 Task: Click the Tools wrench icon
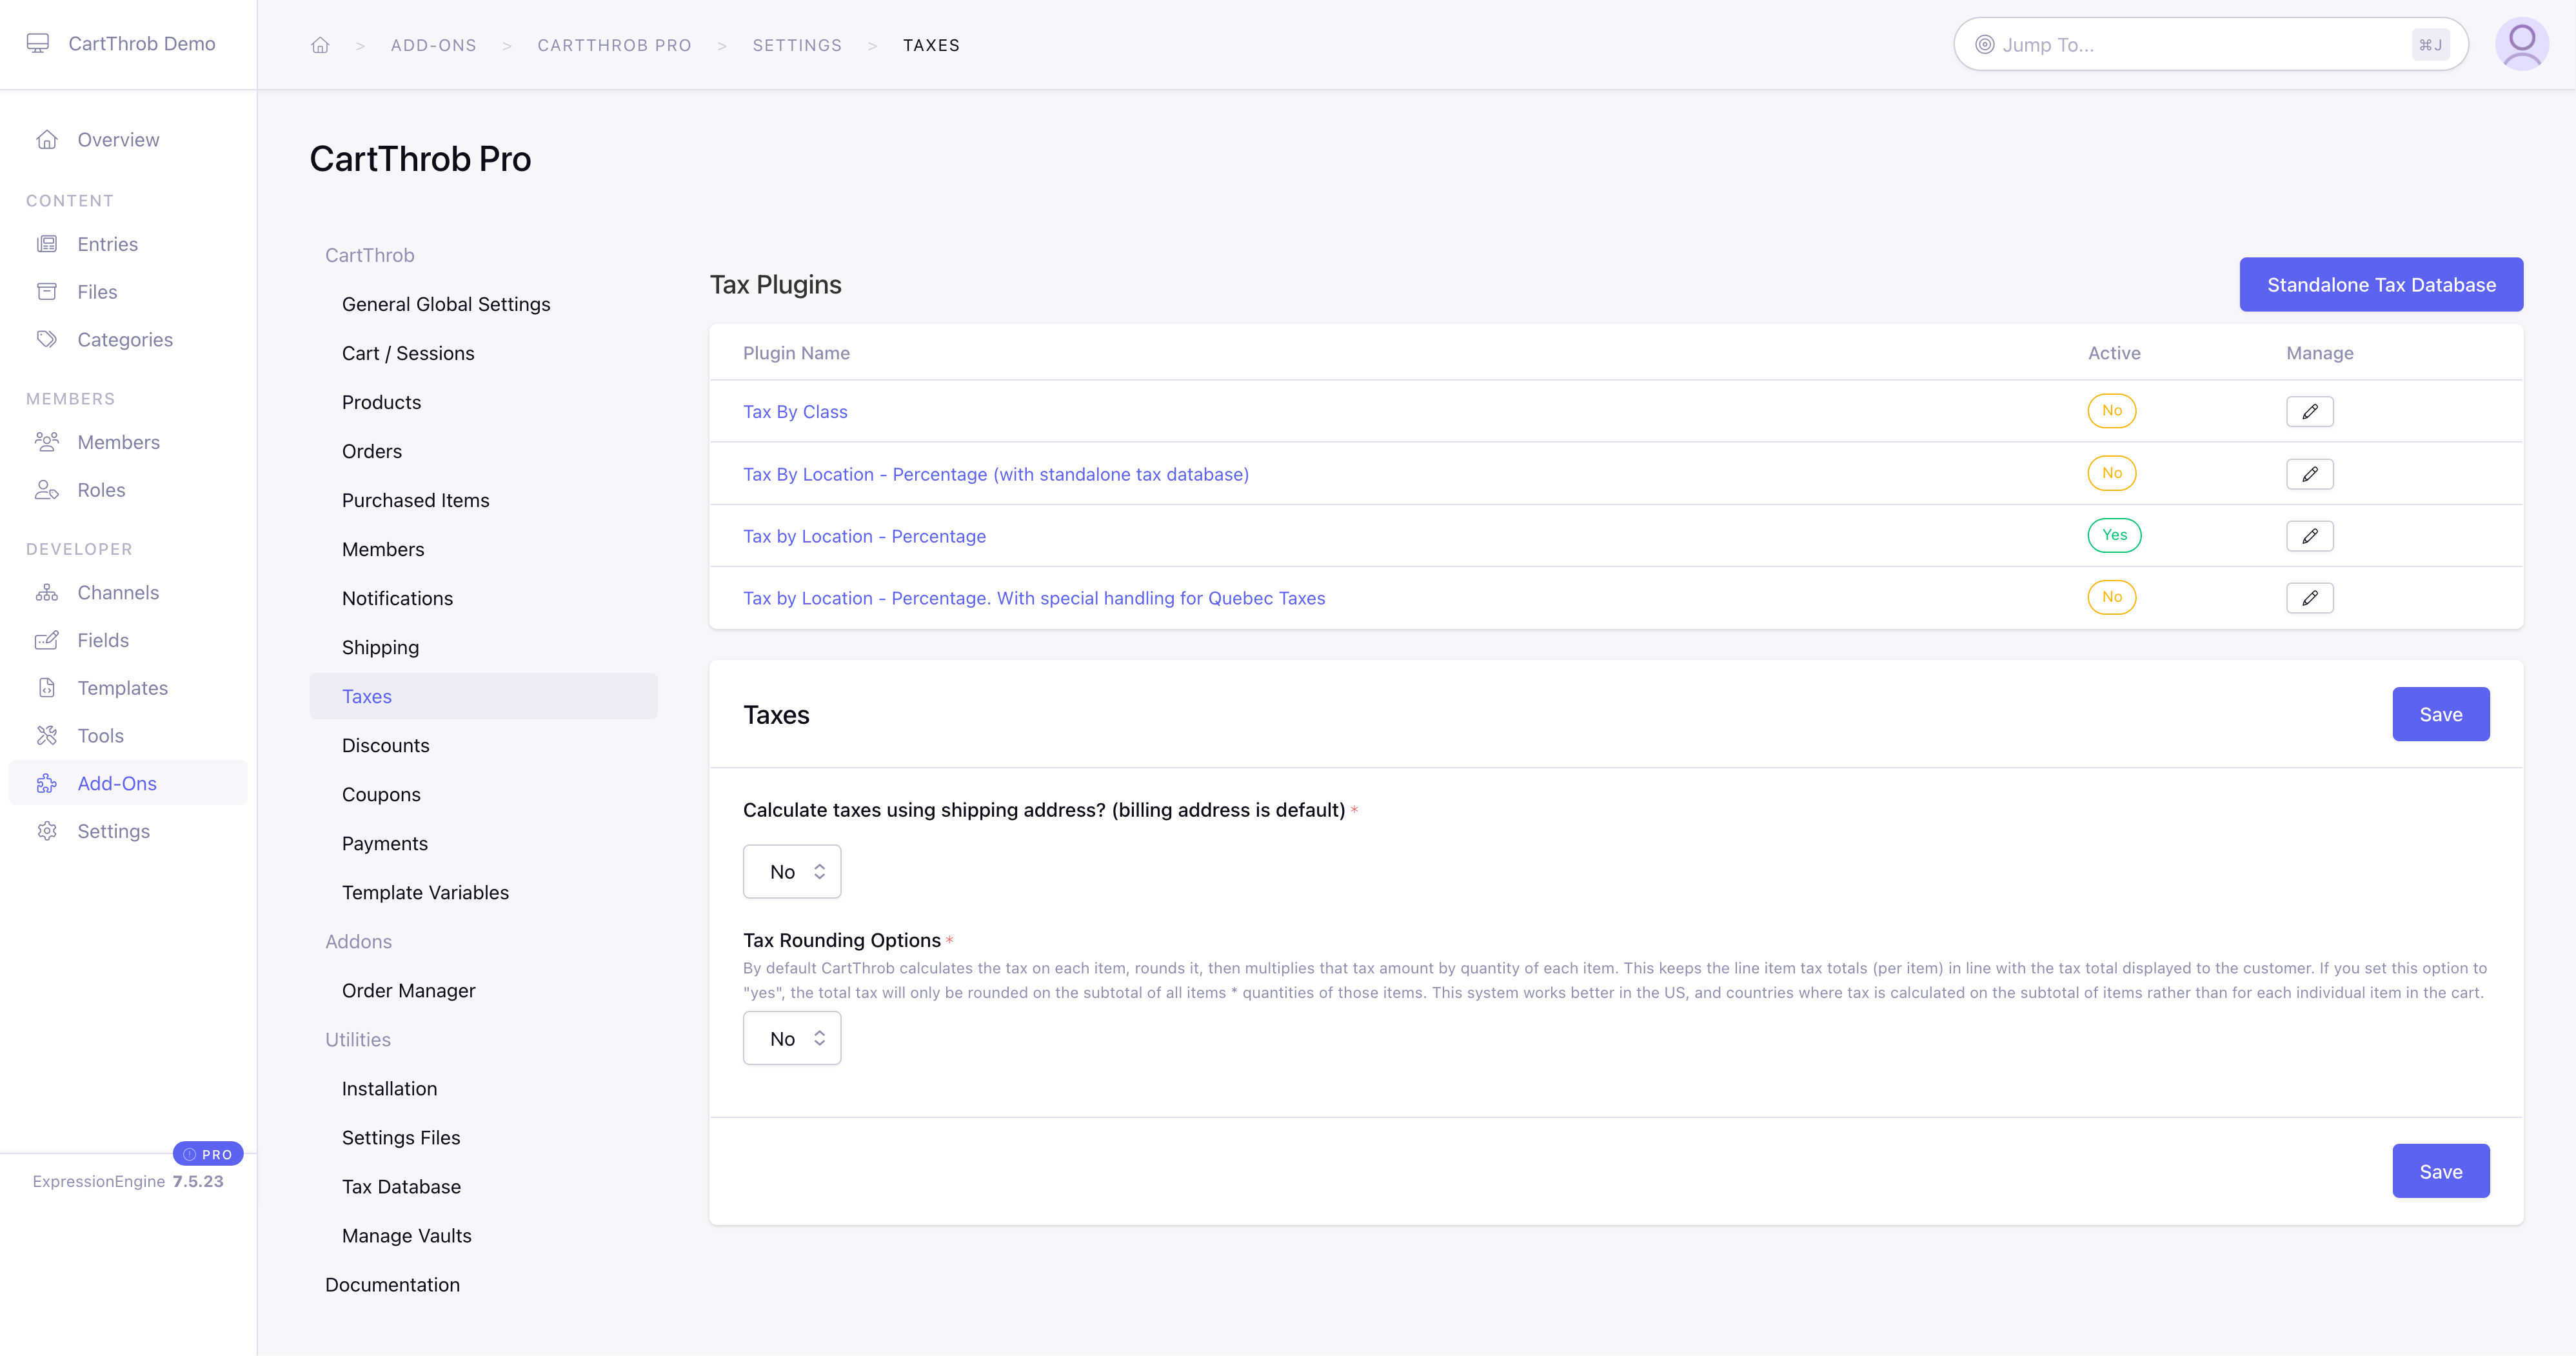pos(47,736)
